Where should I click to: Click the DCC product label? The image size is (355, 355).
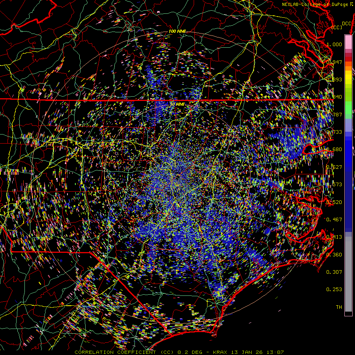346,24
